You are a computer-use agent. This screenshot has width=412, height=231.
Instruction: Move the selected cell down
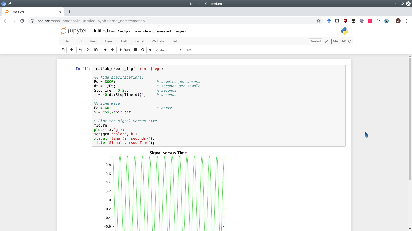pyautogui.click(x=113, y=50)
